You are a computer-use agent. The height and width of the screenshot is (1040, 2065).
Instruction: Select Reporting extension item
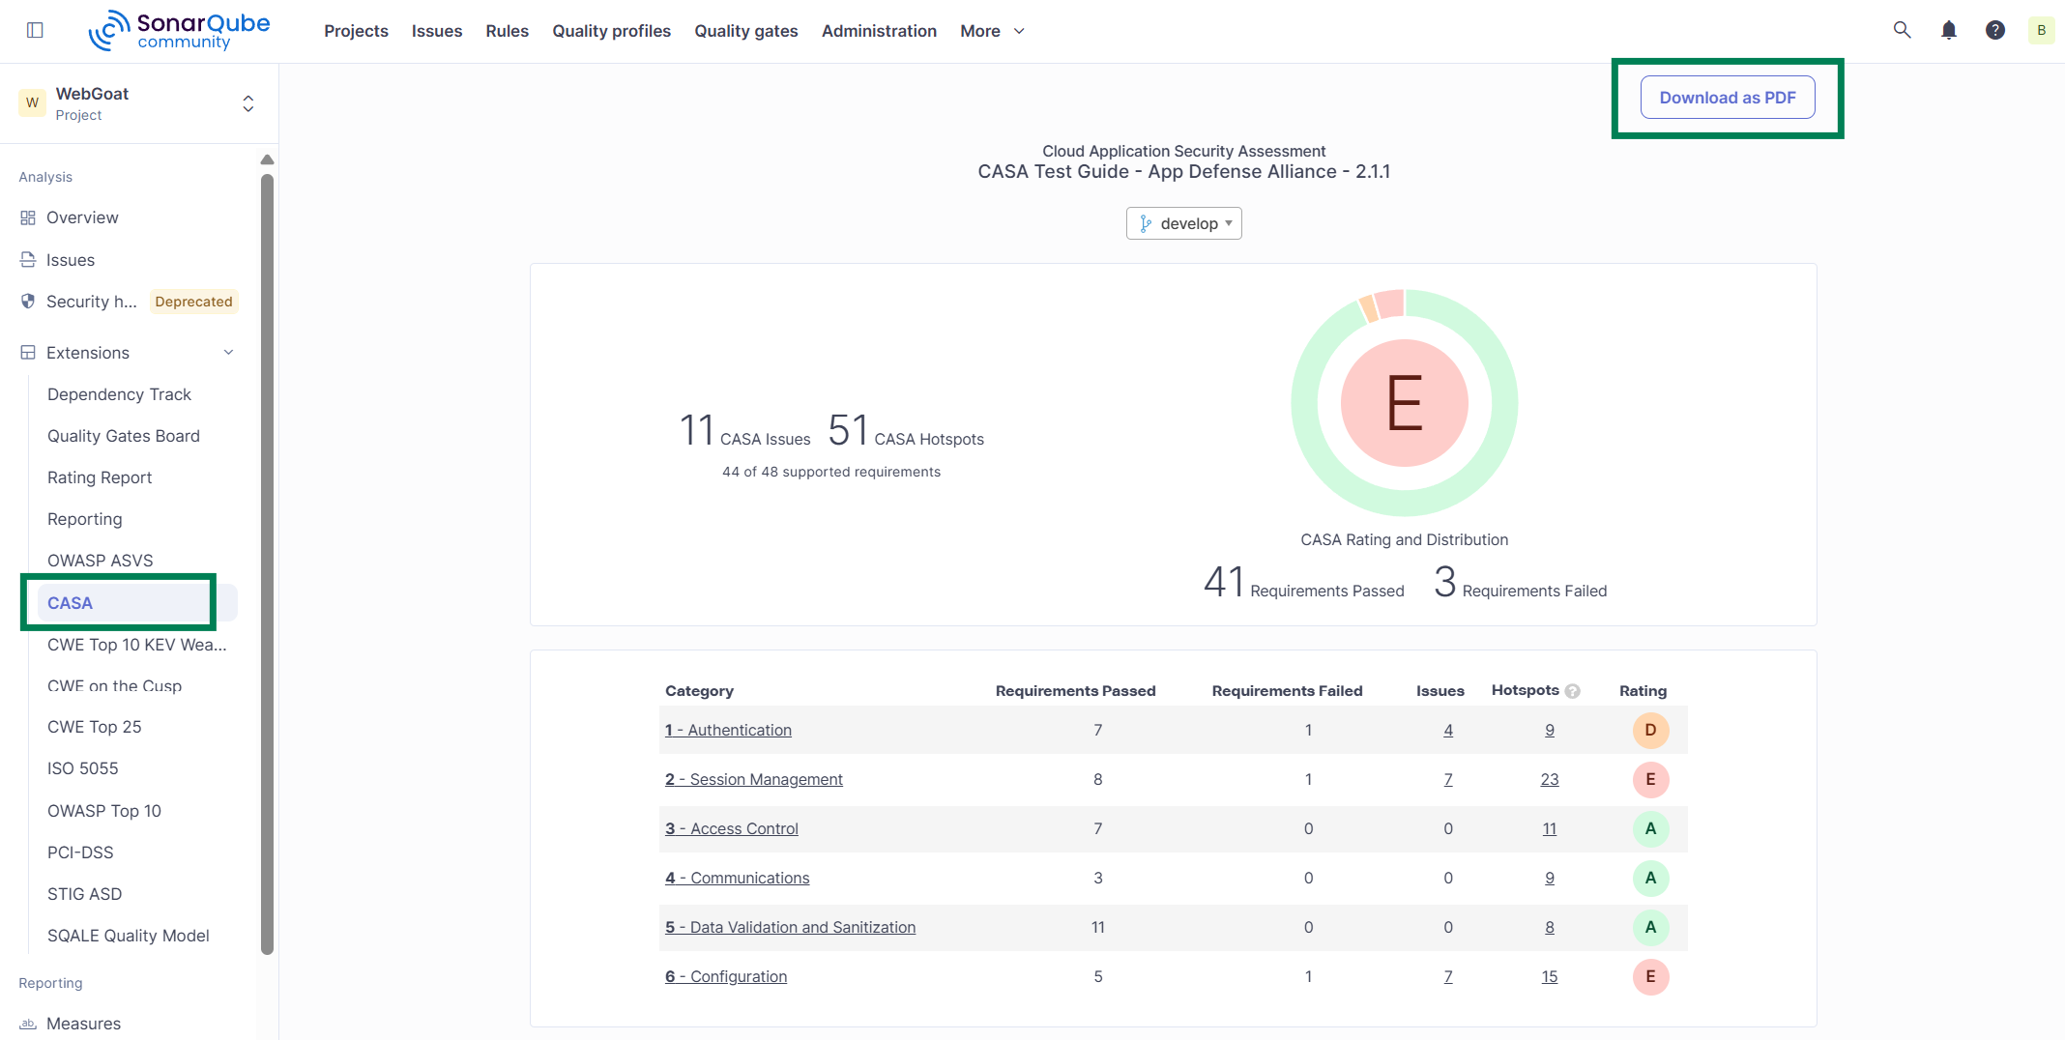coord(85,519)
